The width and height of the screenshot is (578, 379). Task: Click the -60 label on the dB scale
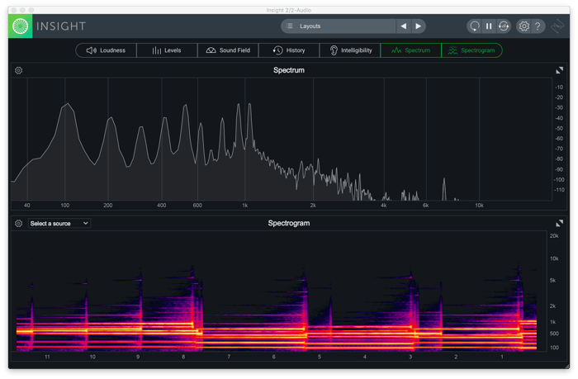(559, 139)
